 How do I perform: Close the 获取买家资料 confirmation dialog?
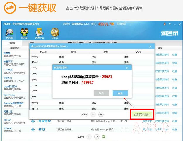click(x=127, y=68)
